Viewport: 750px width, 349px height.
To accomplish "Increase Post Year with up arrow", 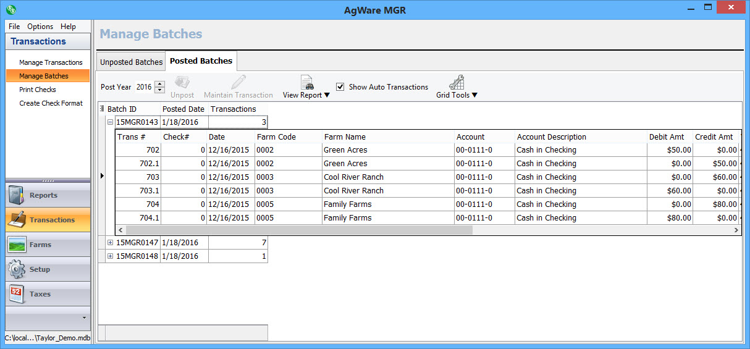I will pyautogui.click(x=160, y=84).
